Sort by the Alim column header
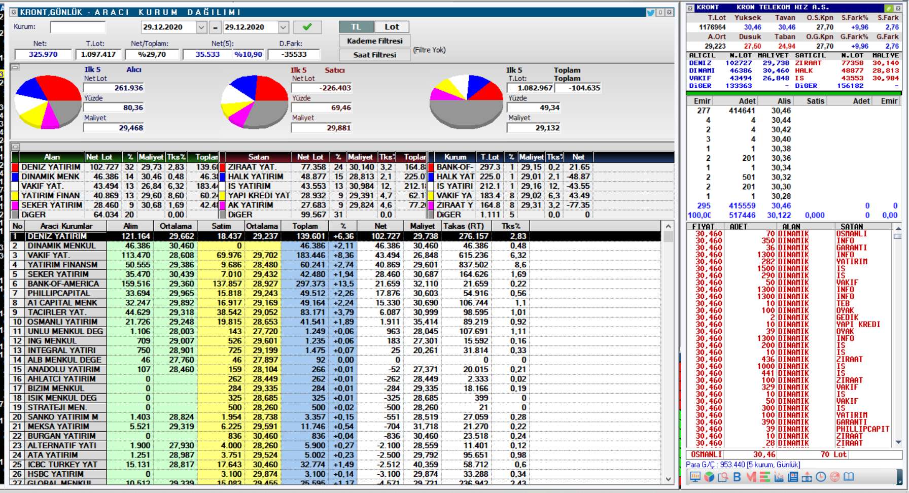Image resolution: width=909 pixels, height=493 pixels. 130,226
